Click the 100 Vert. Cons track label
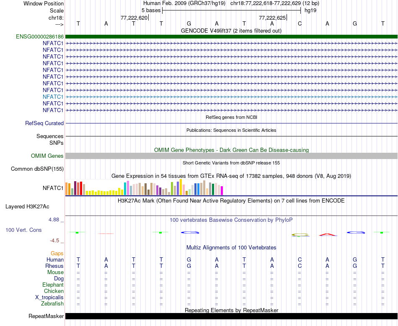The height and width of the screenshot is (326, 398). point(23,230)
